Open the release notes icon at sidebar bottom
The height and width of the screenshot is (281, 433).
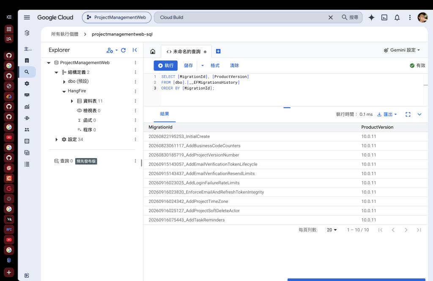pos(27,275)
